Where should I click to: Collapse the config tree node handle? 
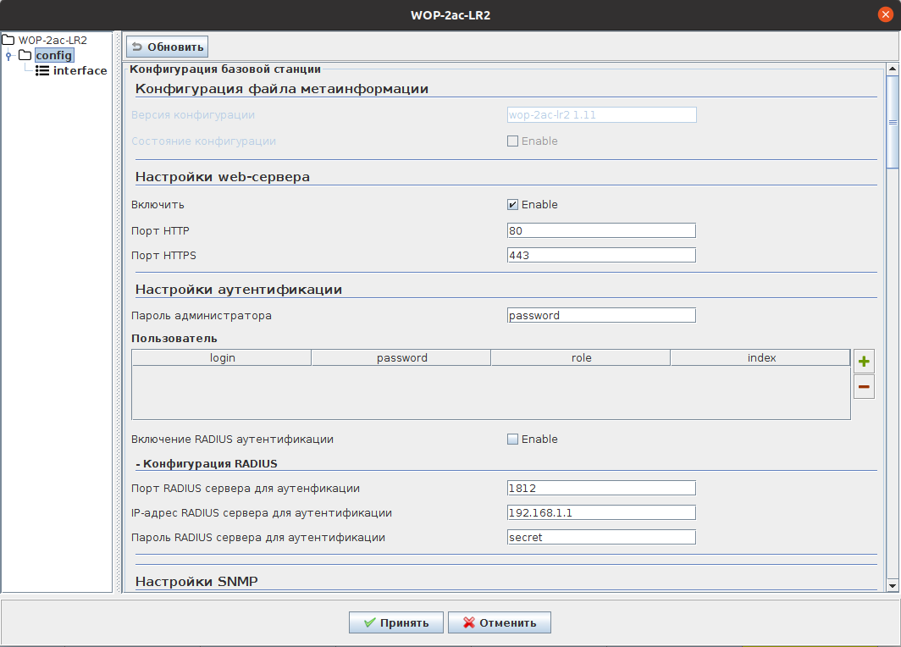pos(8,56)
